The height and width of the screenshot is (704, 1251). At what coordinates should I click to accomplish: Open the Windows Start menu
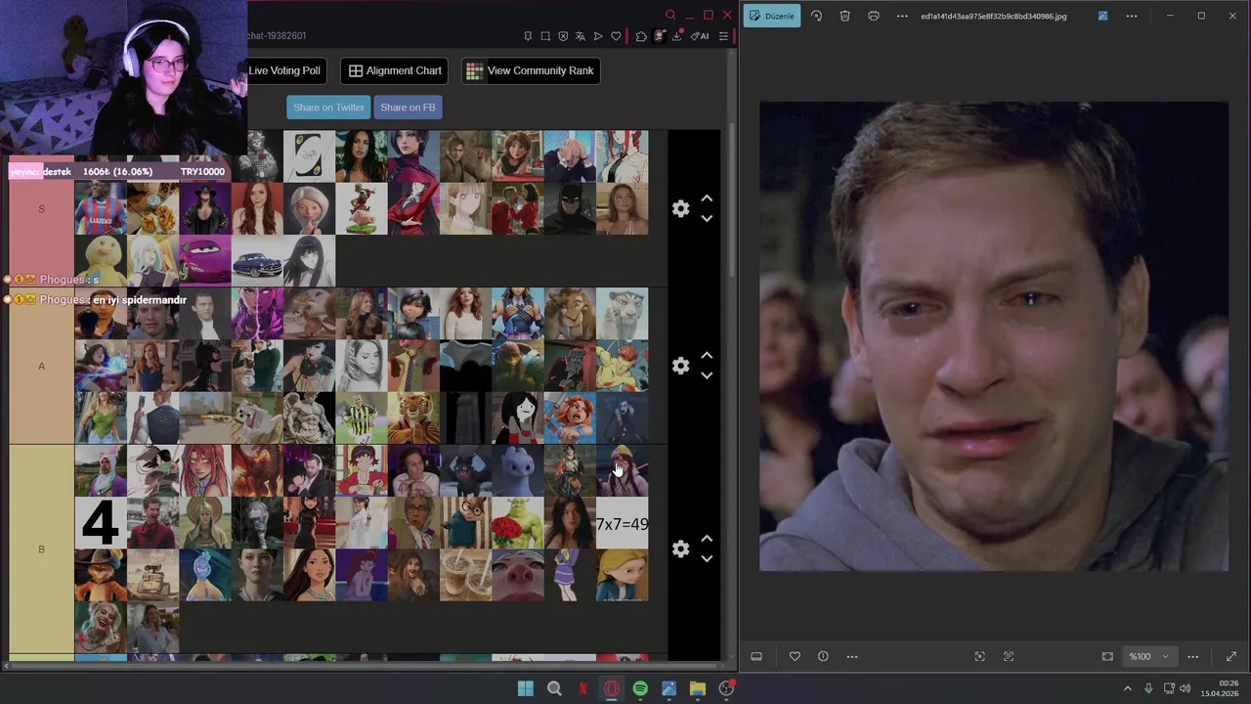point(526,688)
